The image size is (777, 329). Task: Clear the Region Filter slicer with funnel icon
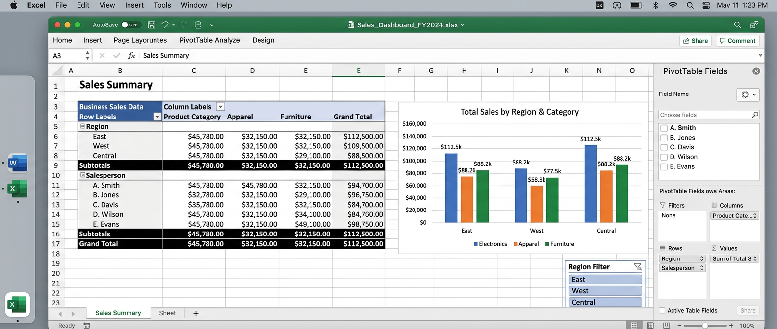click(638, 267)
